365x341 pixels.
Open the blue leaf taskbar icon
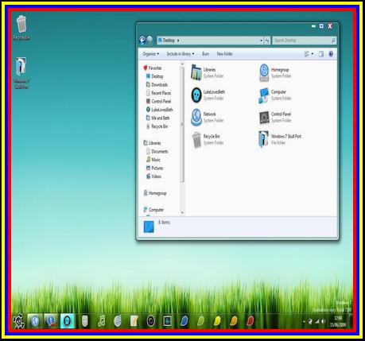184,321
